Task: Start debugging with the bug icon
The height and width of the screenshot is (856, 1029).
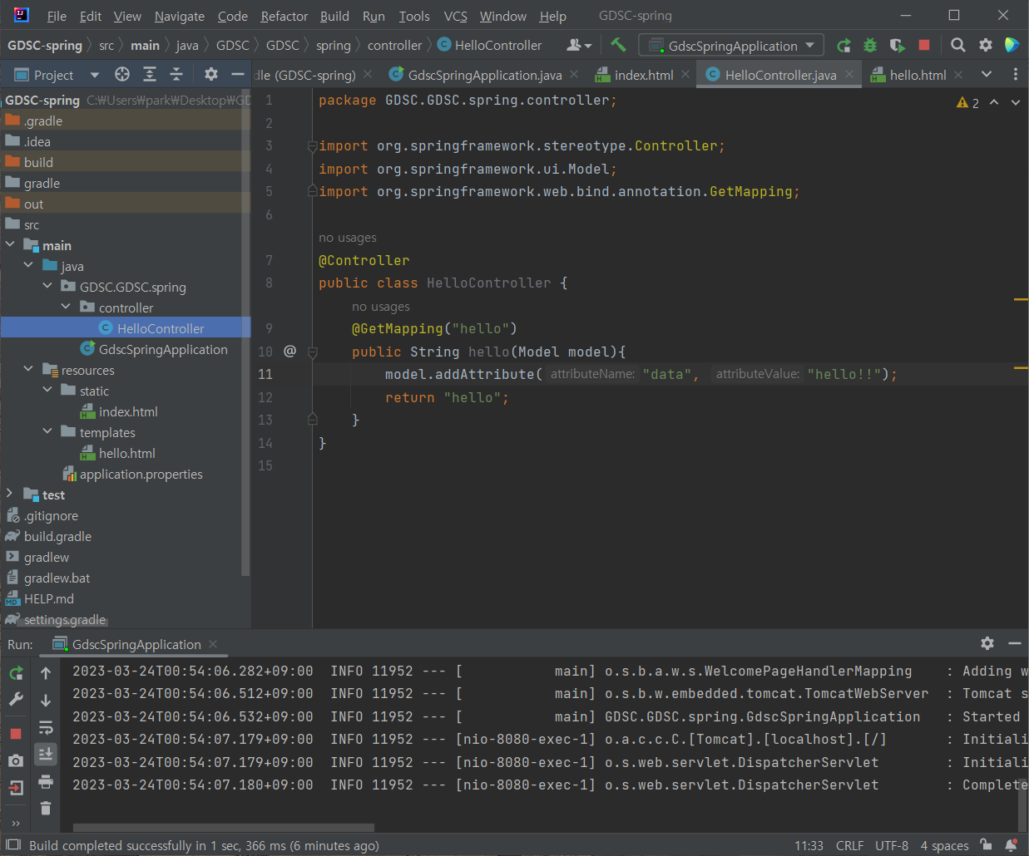Action: point(870,46)
